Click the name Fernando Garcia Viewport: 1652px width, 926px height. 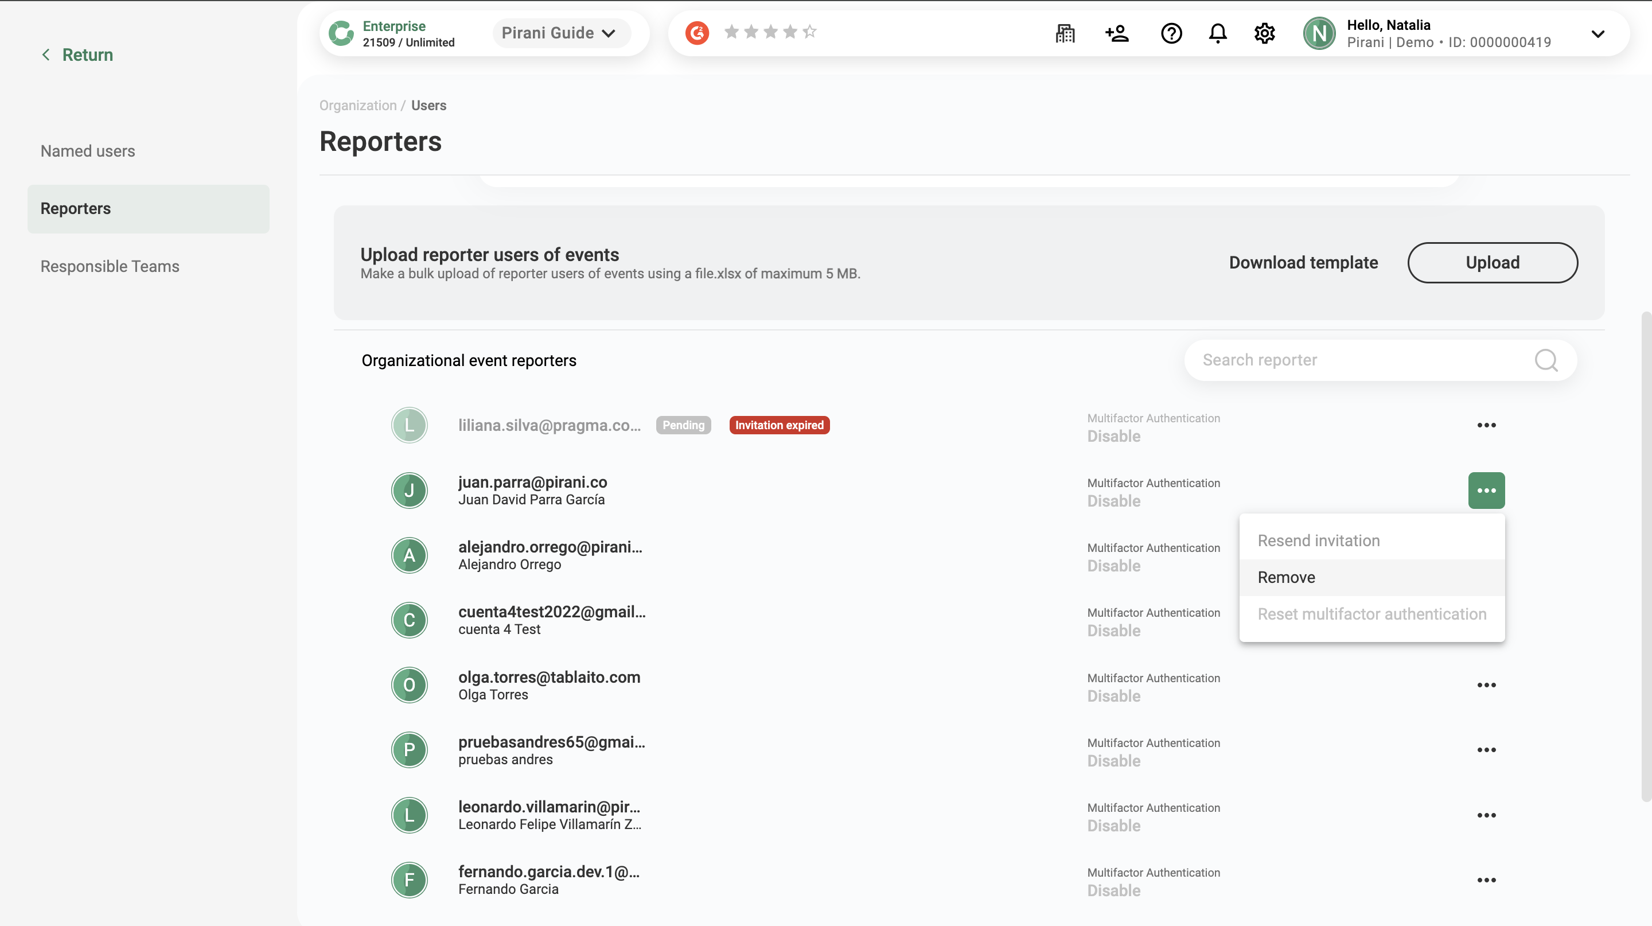pos(508,889)
